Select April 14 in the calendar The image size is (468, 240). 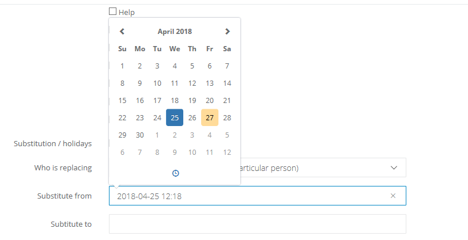coord(227,83)
